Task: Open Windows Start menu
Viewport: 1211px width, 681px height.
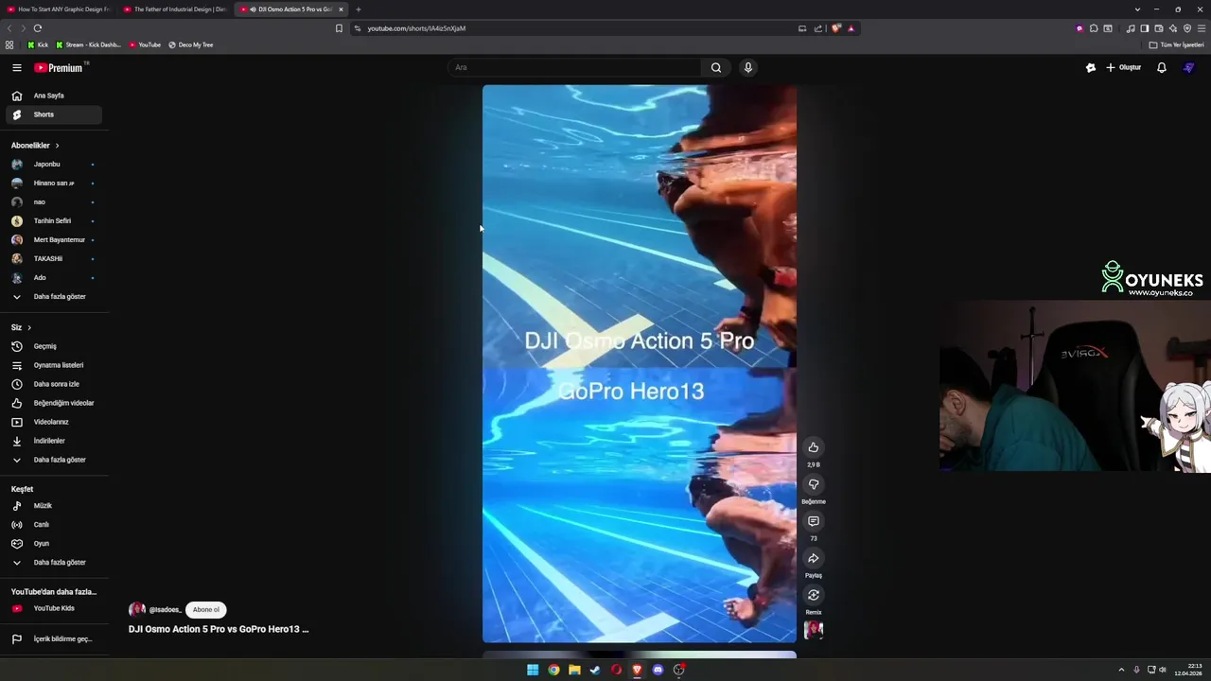Action: click(x=533, y=670)
